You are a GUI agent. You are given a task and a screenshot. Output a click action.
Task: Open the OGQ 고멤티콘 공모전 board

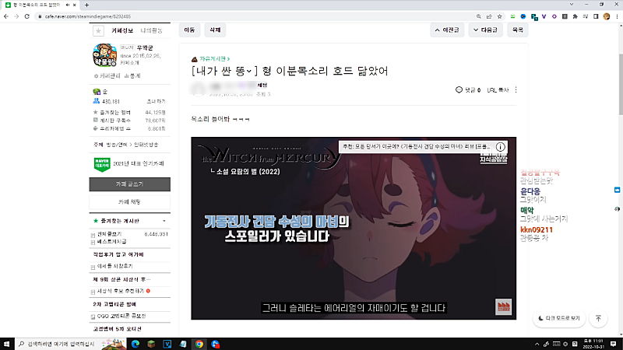(x=121, y=317)
